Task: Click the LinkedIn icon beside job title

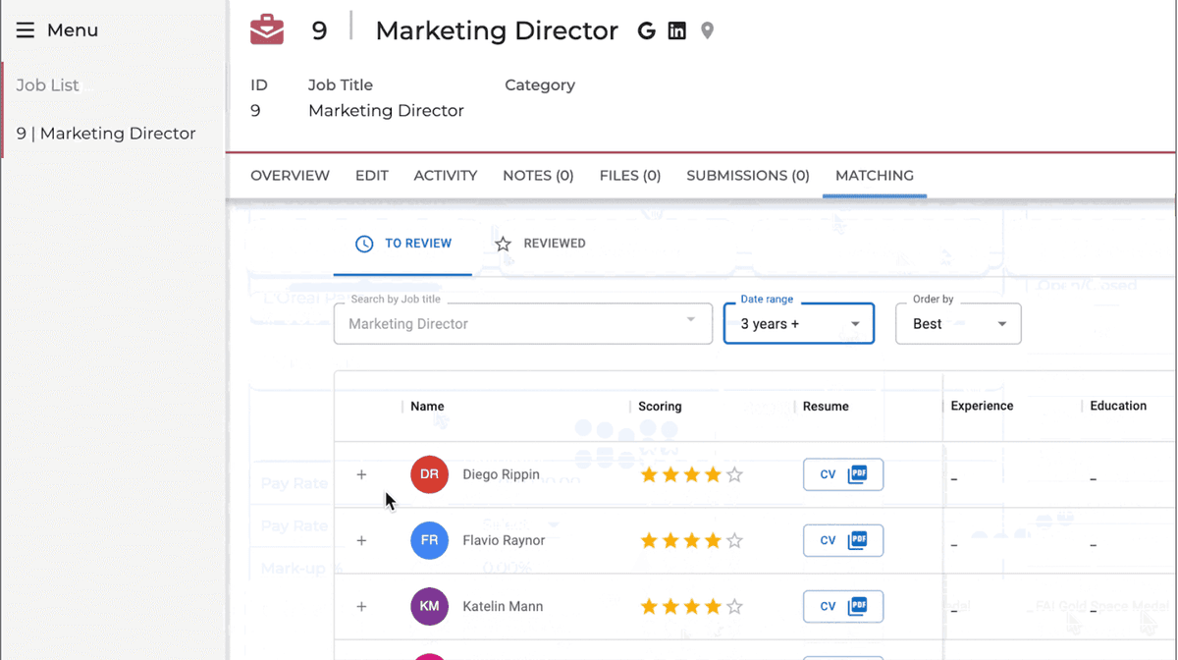Action: (x=676, y=30)
